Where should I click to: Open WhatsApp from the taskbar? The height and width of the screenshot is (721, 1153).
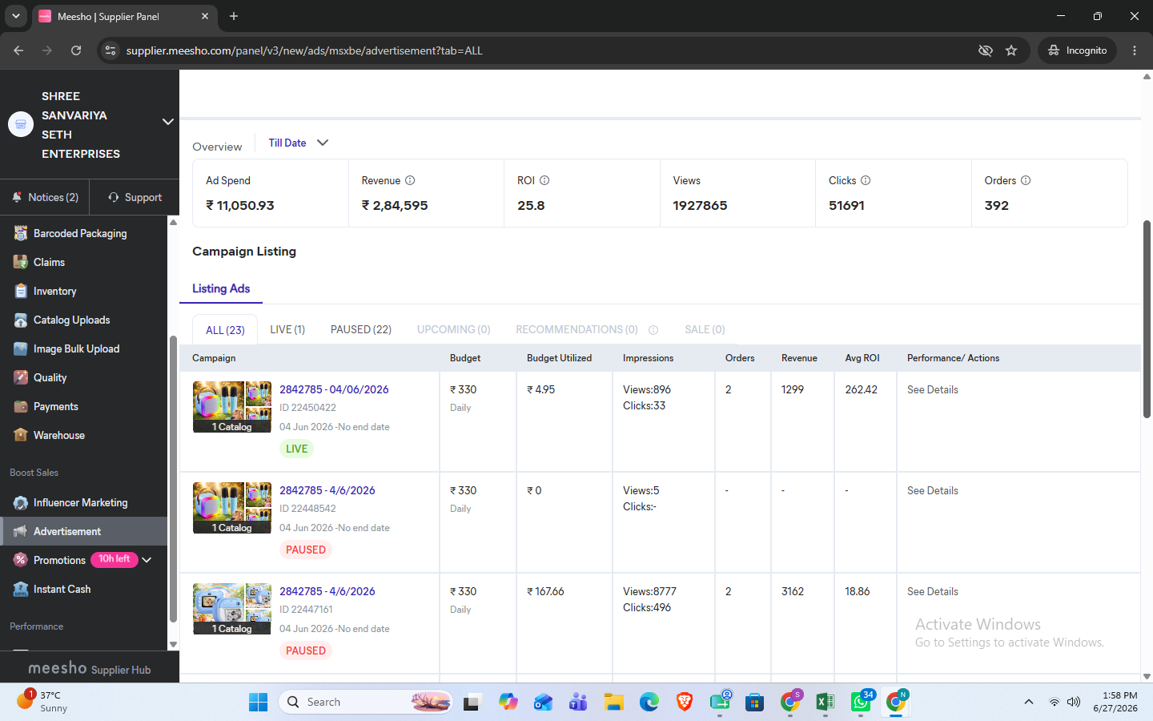[861, 703]
